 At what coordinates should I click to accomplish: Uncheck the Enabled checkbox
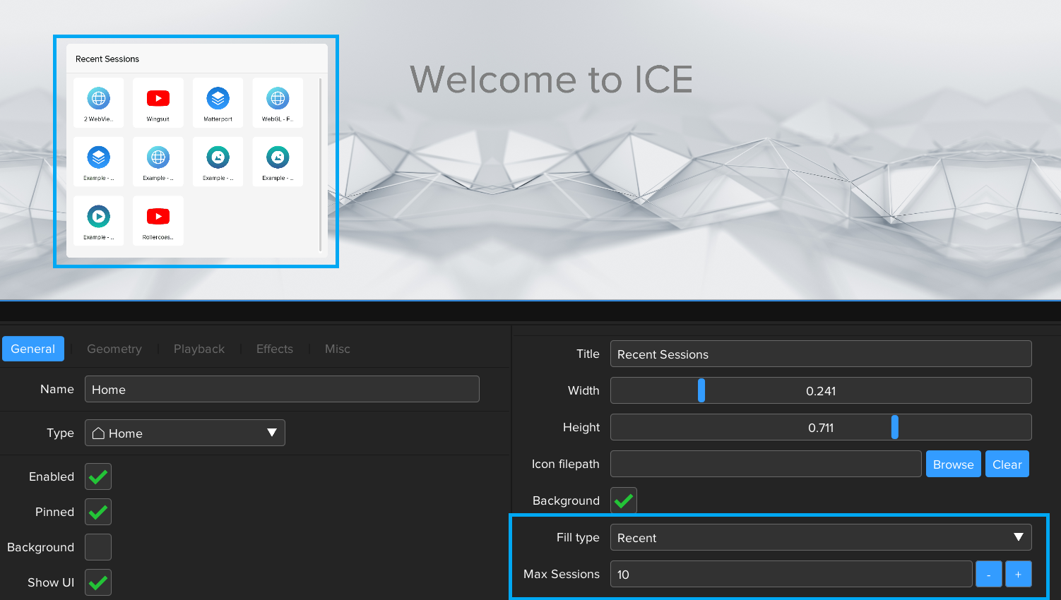click(98, 477)
